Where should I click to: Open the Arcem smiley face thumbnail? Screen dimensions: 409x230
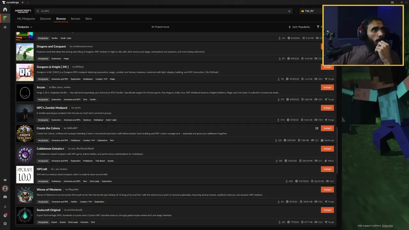25,93
